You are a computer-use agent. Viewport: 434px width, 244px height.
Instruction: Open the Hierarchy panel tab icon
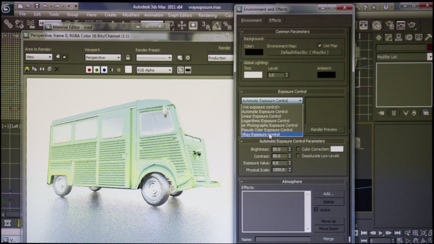click(399, 38)
